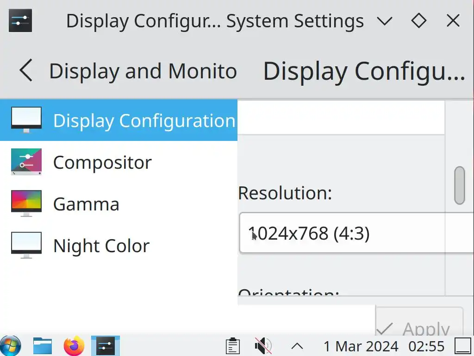
Task: Open the clipboard tray icon
Action: (232, 346)
